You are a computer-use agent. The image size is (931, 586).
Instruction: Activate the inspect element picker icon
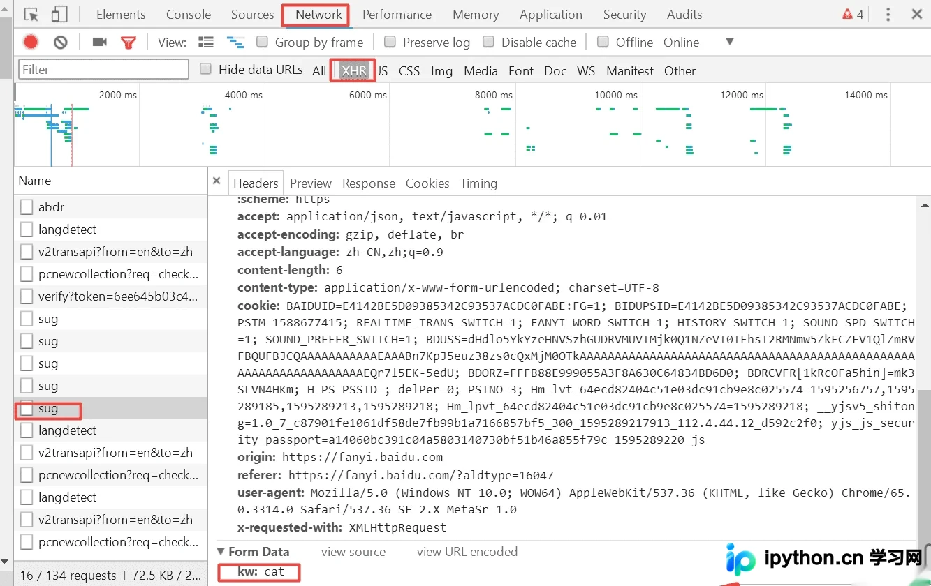point(31,15)
